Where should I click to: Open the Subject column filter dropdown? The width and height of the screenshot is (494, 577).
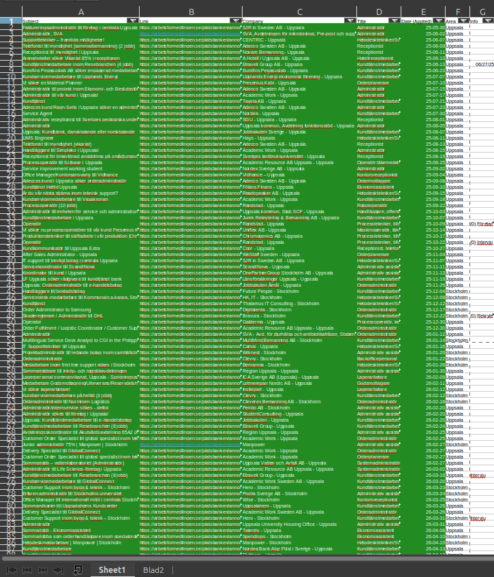(133, 21)
